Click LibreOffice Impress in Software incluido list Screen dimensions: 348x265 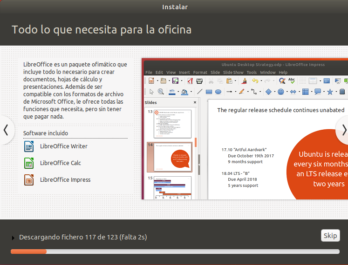(57, 180)
